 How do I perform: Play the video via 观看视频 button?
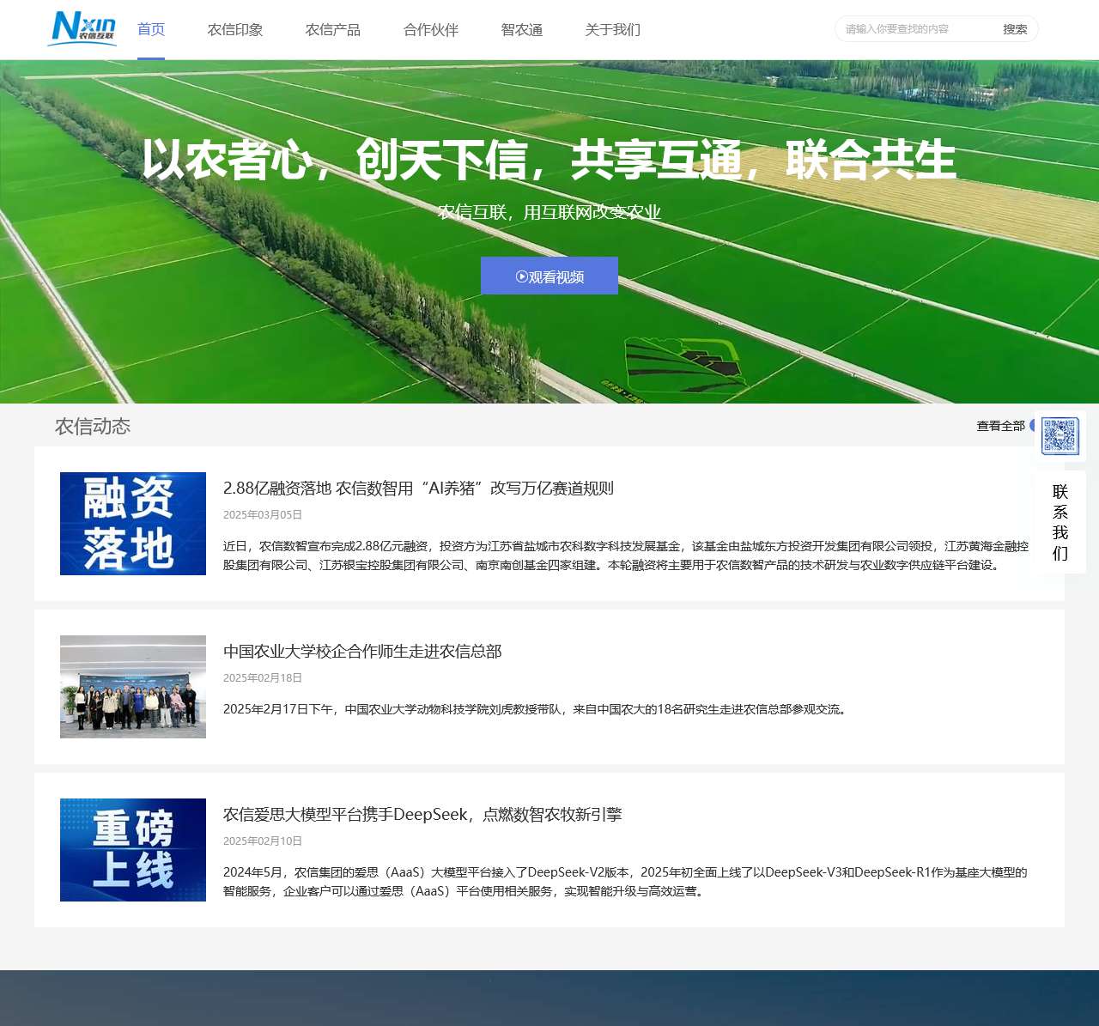pyautogui.click(x=549, y=276)
